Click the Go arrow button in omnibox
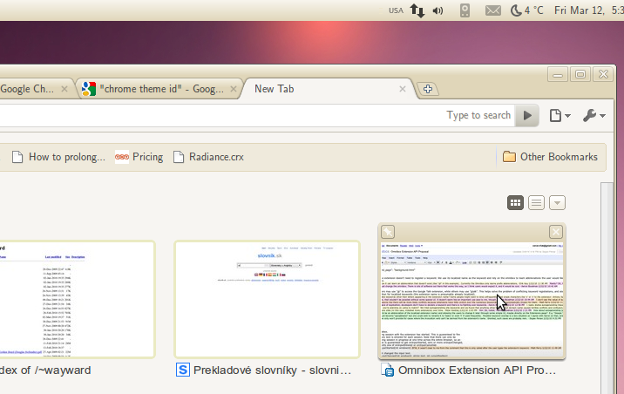This screenshot has height=394, width=624. (x=527, y=115)
